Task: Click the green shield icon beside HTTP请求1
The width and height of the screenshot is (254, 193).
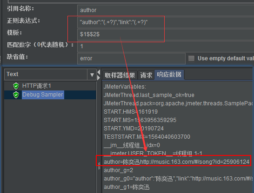Action: point(16,86)
